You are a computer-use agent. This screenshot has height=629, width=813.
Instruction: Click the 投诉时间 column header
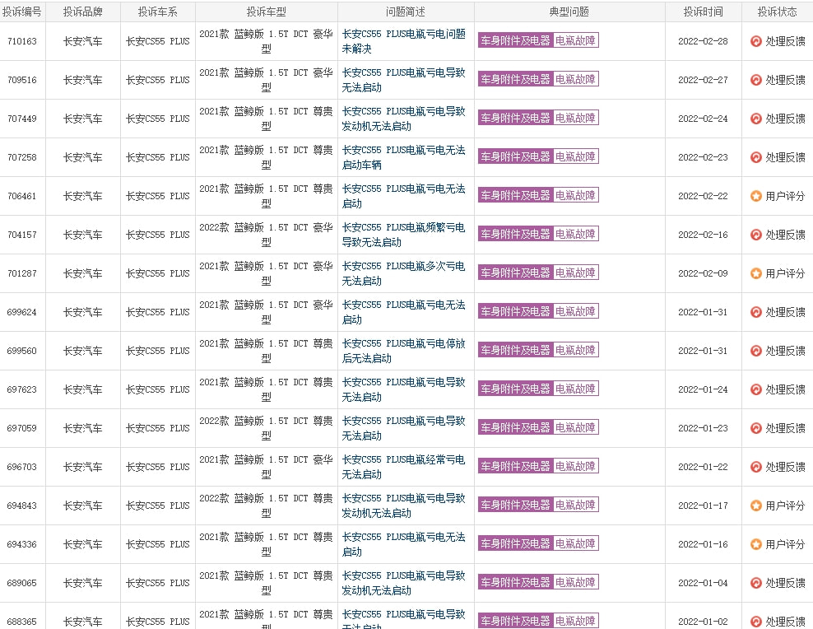[703, 12]
